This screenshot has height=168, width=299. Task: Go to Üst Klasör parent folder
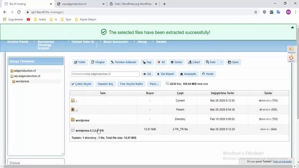165,74
